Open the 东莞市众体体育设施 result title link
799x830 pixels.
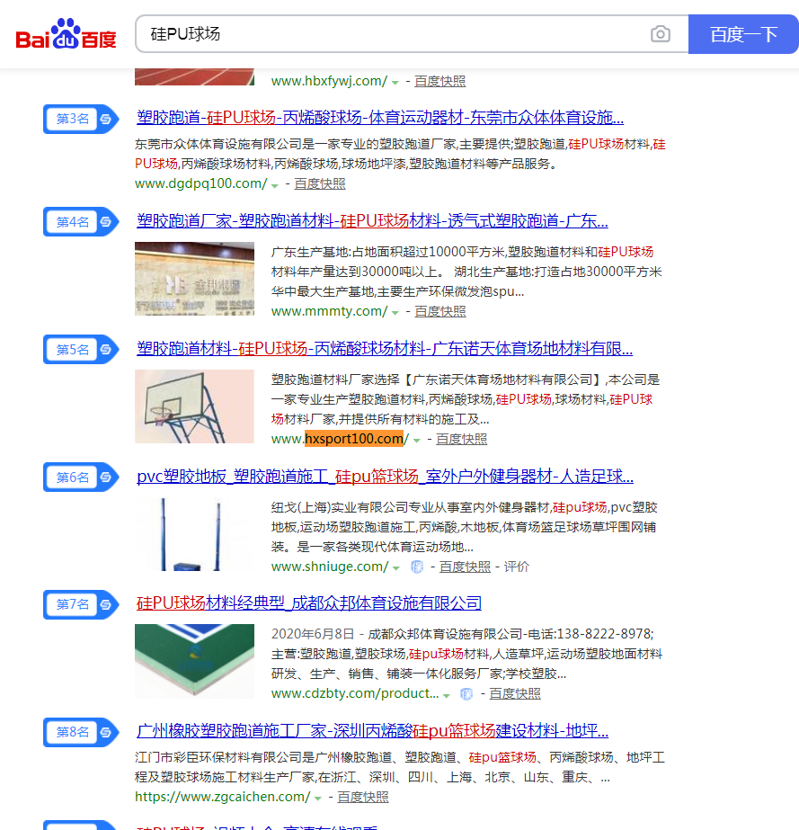coord(380,118)
